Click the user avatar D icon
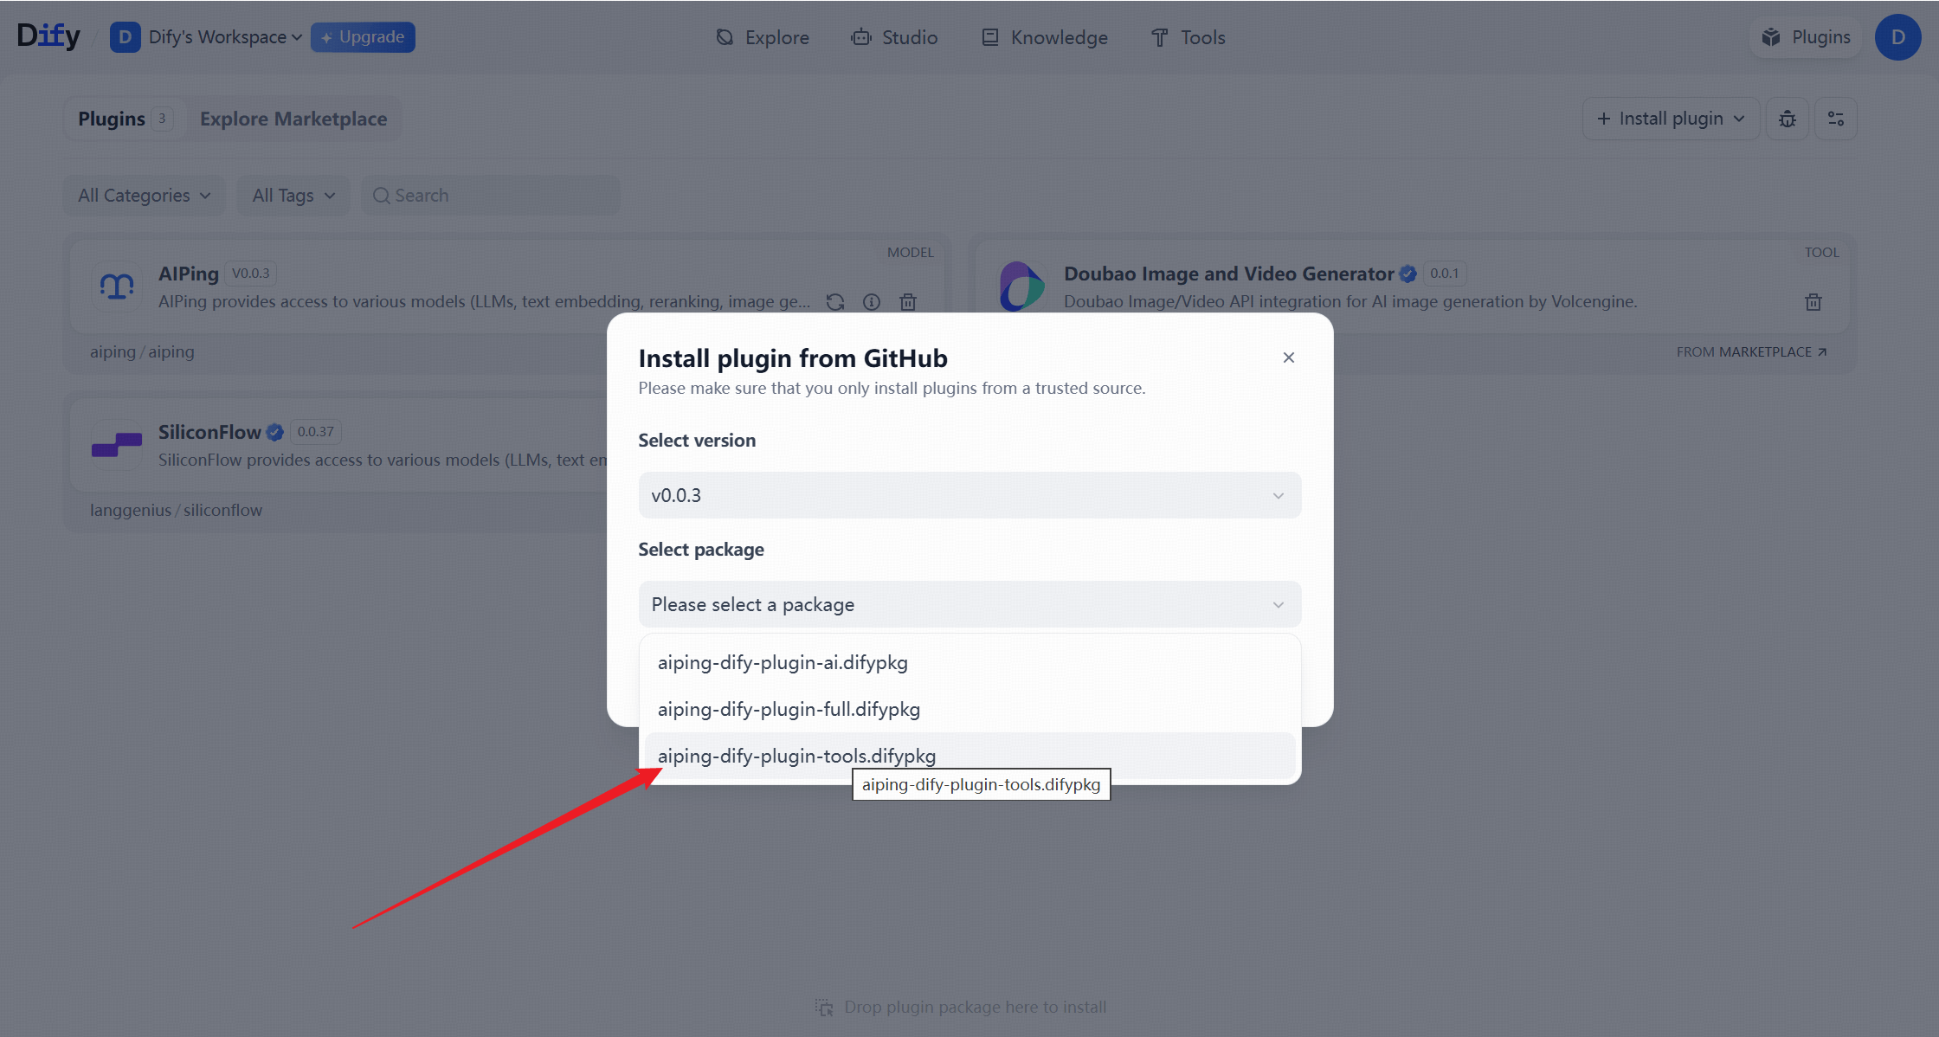Image resolution: width=1939 pixels, height=1037 pixels. click(x=1897, y=37)
